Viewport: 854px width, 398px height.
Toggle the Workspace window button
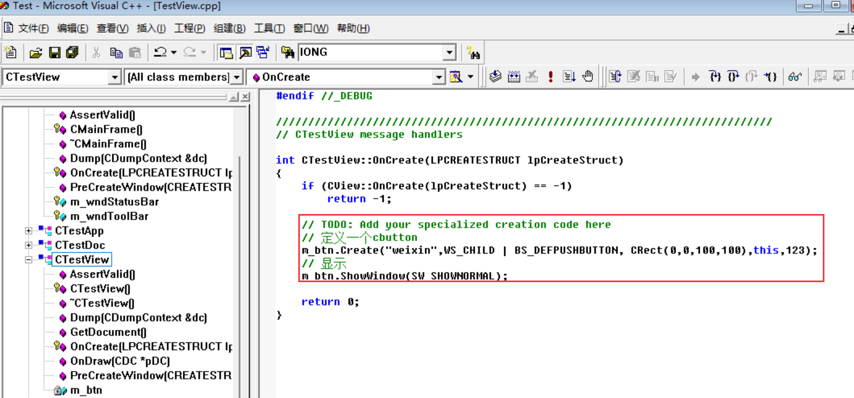pyautogui.click(x=226, y=53)
